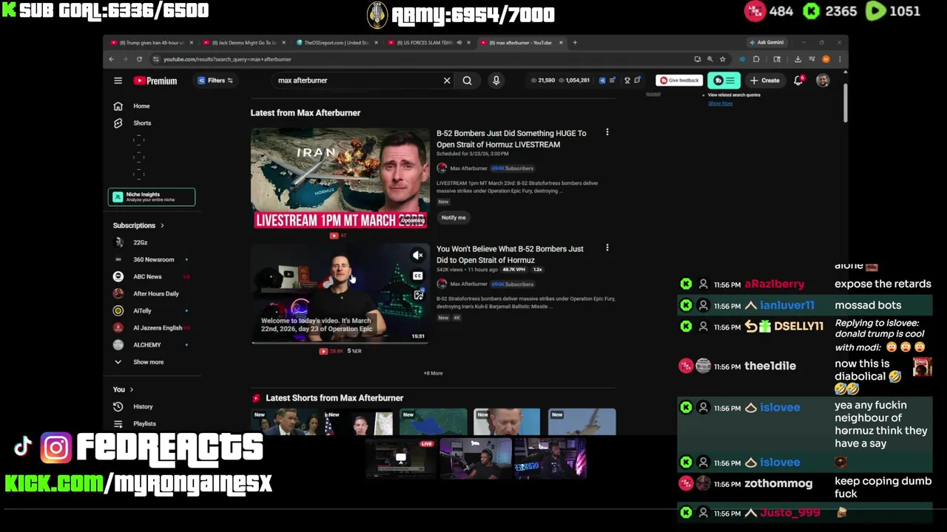Click the thumbnail image tool icon on preview

[x=418, y=296]
